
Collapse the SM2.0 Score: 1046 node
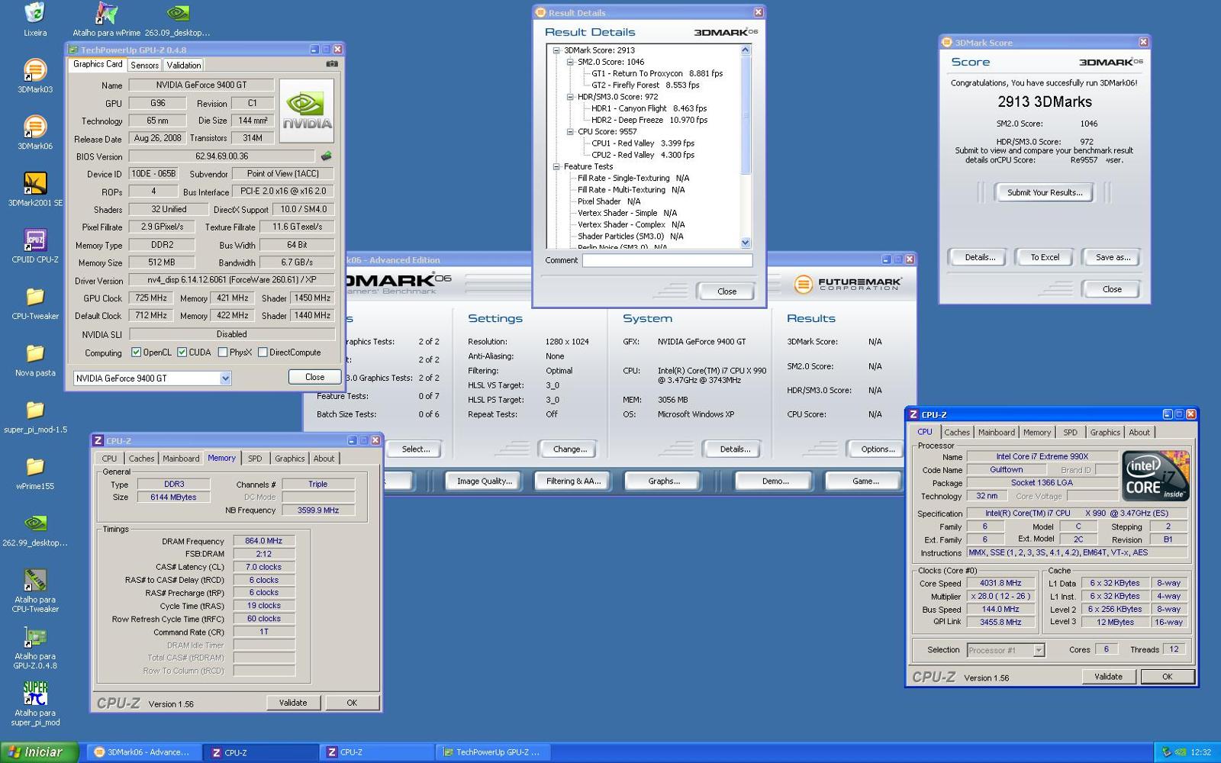tap(570, 62)
